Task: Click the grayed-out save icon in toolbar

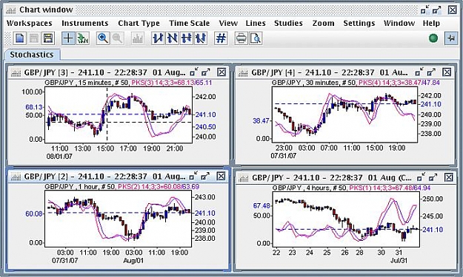Action: pos(34,38)
